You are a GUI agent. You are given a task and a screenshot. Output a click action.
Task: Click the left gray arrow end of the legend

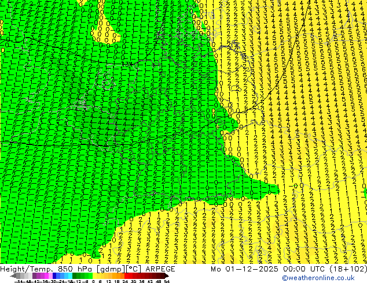tap(13, 275)
